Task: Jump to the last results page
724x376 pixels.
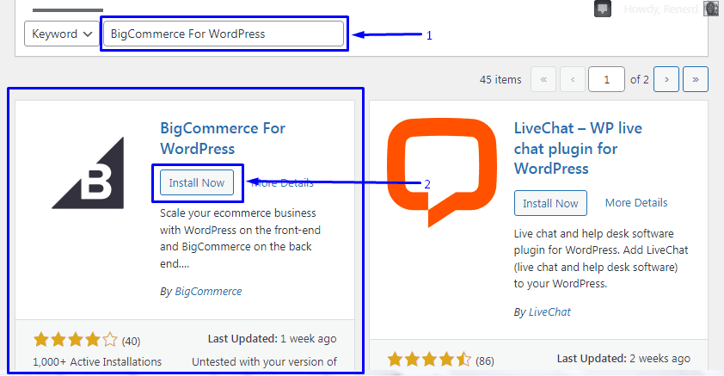Action: (x=696, y=79)
